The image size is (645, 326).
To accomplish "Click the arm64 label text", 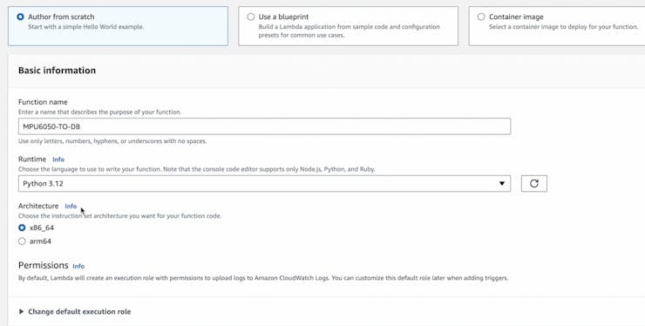I will [40, 241].
